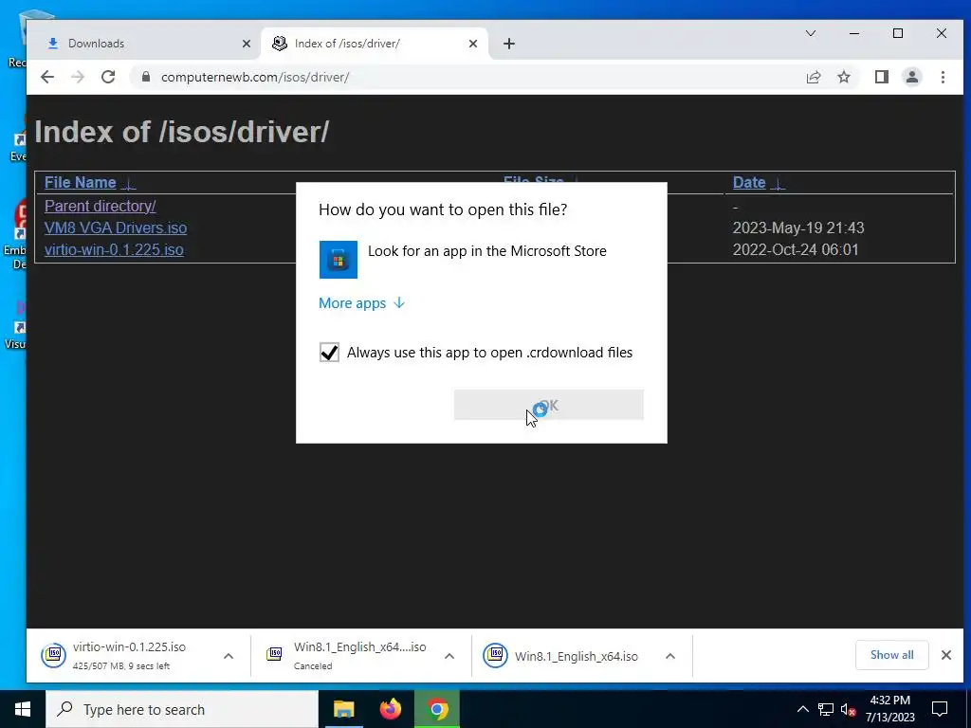Confirm the dialog with the OK button
The height and width of the screenshot is (728, 971).
549,405
